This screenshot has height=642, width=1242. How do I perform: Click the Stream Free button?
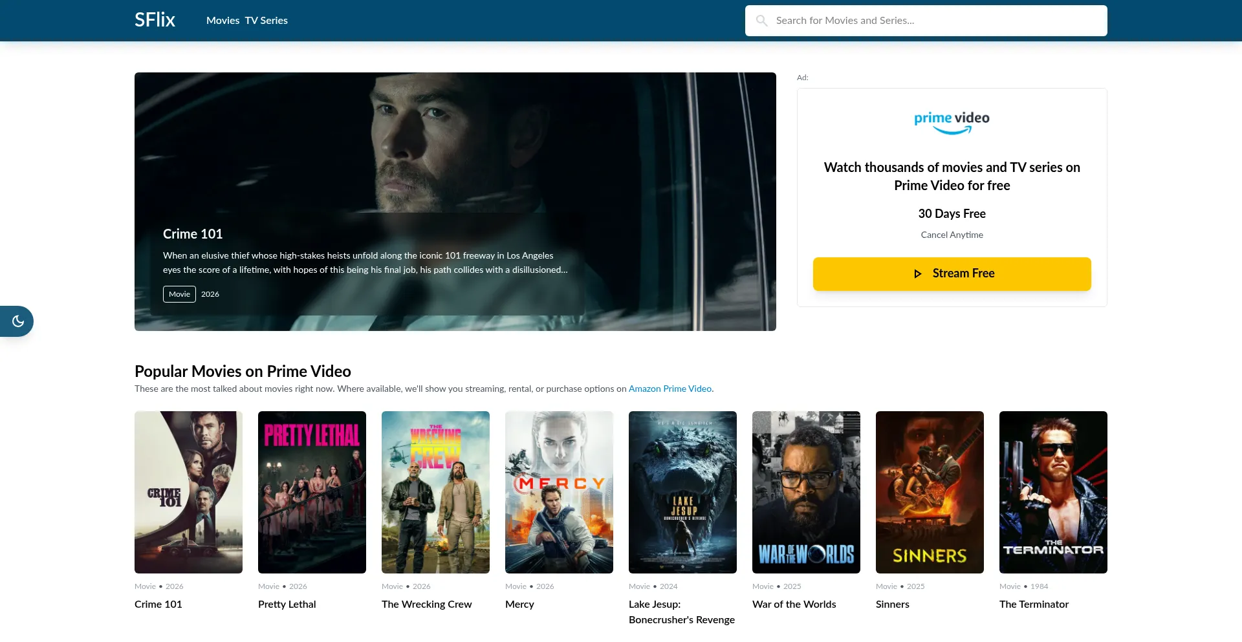[952, 274]
